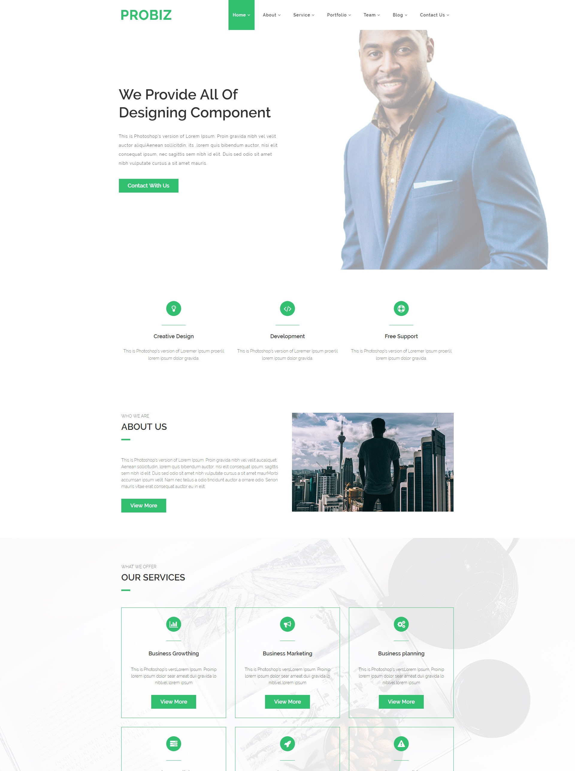Click View More on Business Marketing card

[287, 702]
